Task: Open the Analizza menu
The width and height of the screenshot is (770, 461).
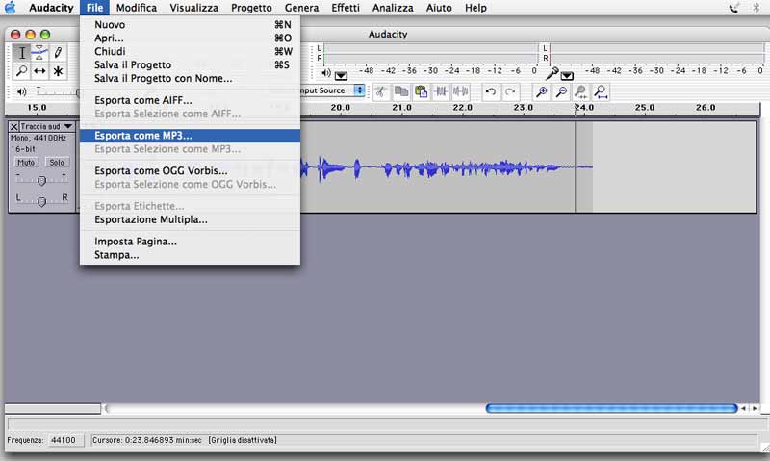Action: coord(393,8)
